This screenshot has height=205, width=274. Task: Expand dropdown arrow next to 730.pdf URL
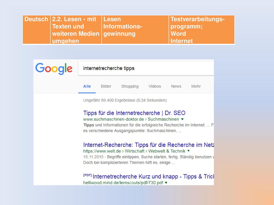click(x=166, y=183)
